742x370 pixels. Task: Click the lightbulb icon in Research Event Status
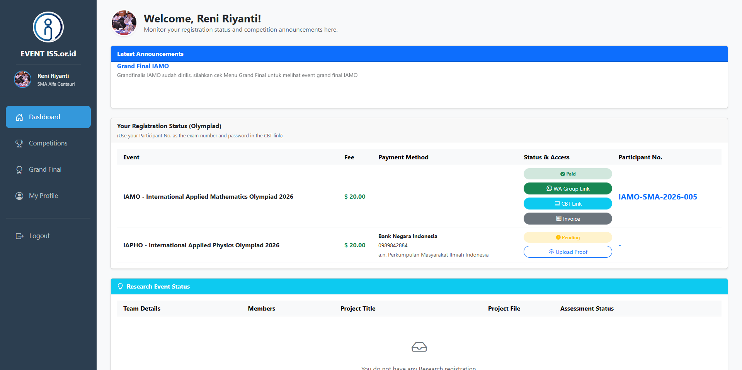point(120,286)
